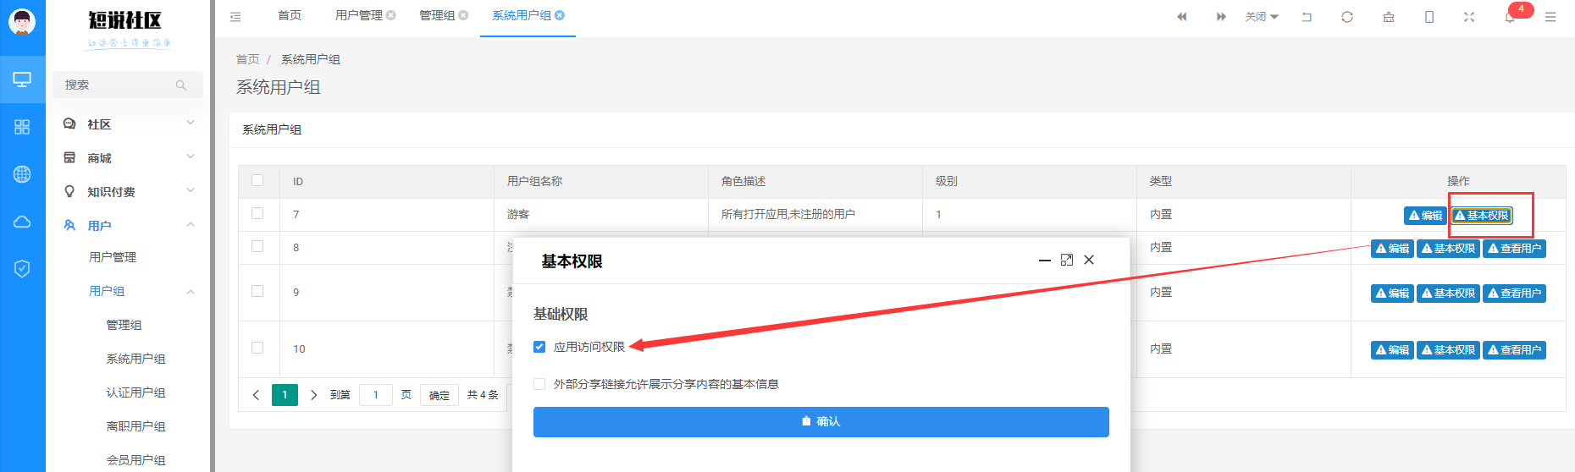
Task: Click the scroll tabs right double-arrow
Action: click(1221, 17)
